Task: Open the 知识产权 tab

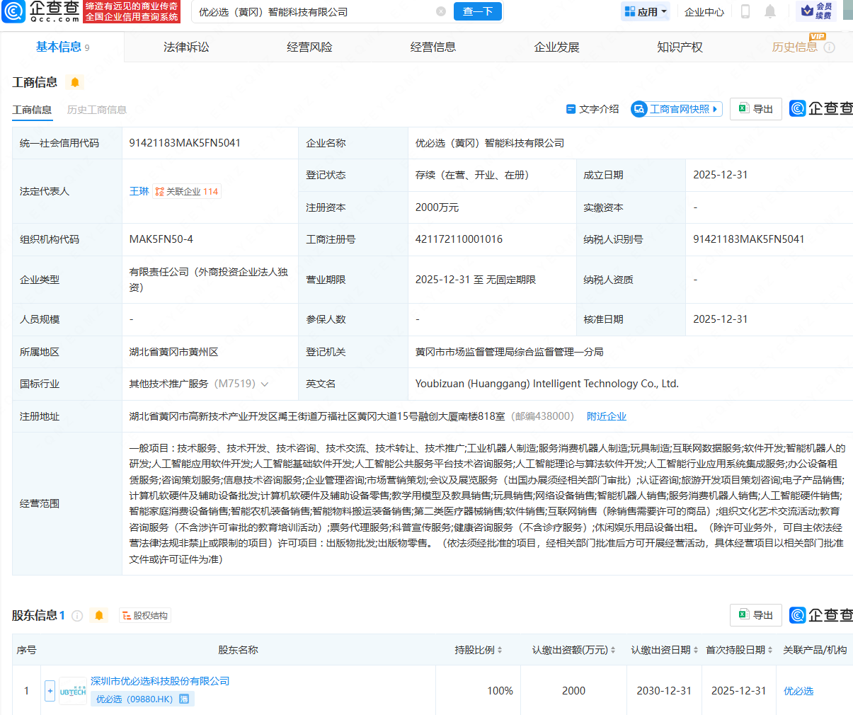Action: click(x=680, y=47)
